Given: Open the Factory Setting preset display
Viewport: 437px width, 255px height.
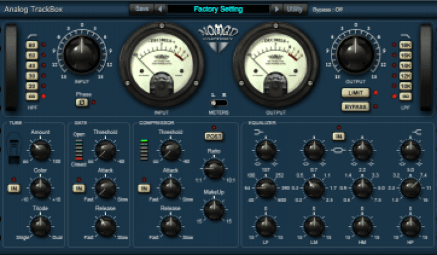Looking at the screenshot, I should 218,9.
